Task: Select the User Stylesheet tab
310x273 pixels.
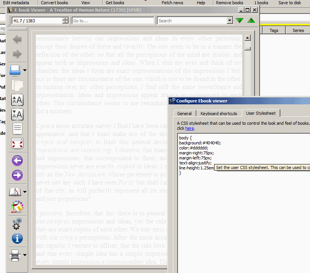Action: 261,113
